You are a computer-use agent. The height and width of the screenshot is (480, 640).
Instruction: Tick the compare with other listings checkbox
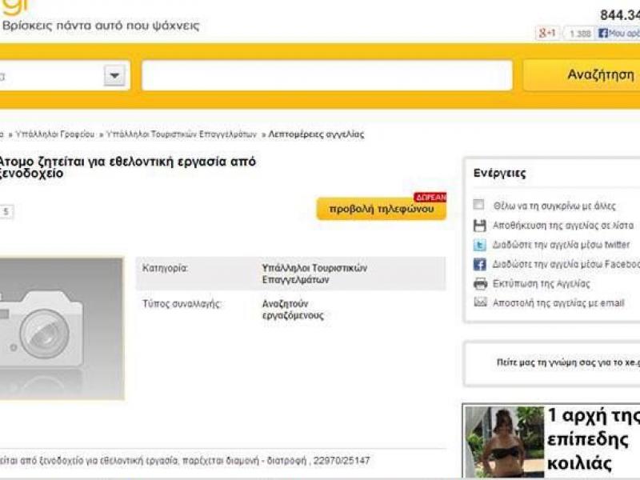pos(479,205)
